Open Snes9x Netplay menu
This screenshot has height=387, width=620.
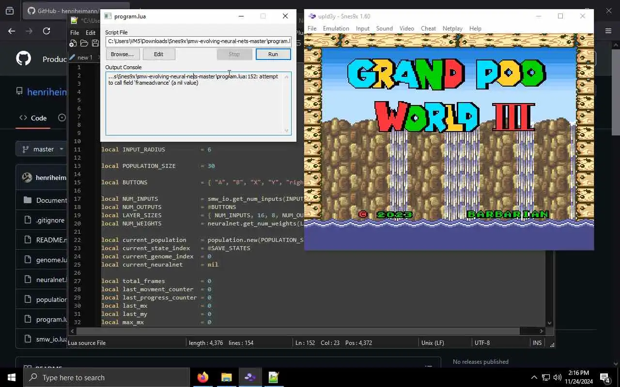(452, 29)
